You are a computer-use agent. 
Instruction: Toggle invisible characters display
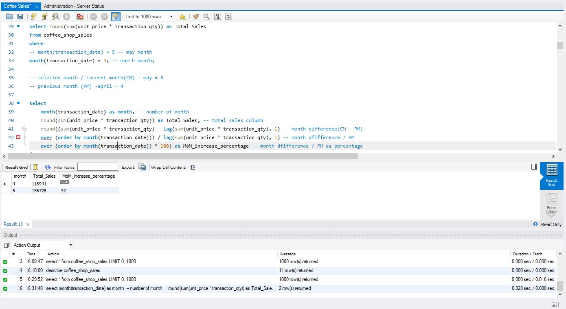(x=218, y=17)
